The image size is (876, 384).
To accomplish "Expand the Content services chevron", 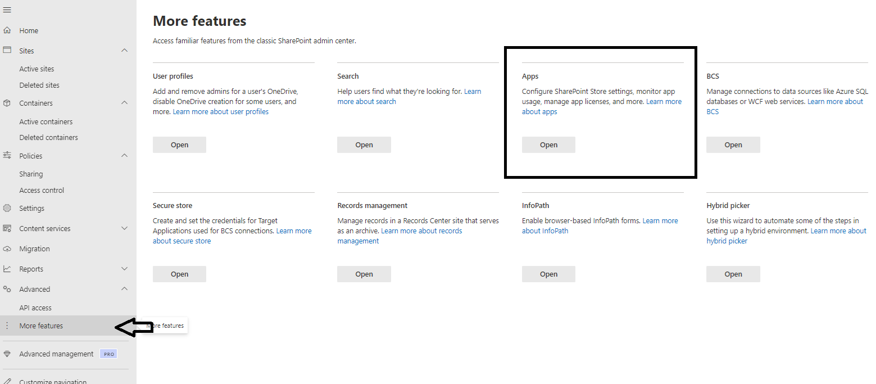I will 125,228.
